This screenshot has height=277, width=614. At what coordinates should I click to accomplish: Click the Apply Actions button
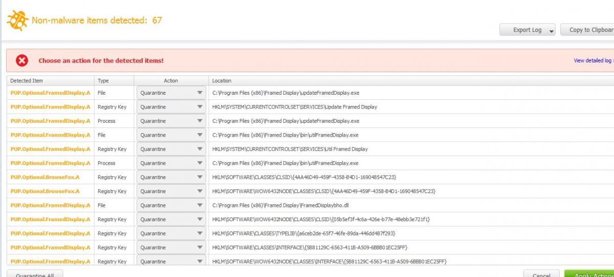coord(589,274)
